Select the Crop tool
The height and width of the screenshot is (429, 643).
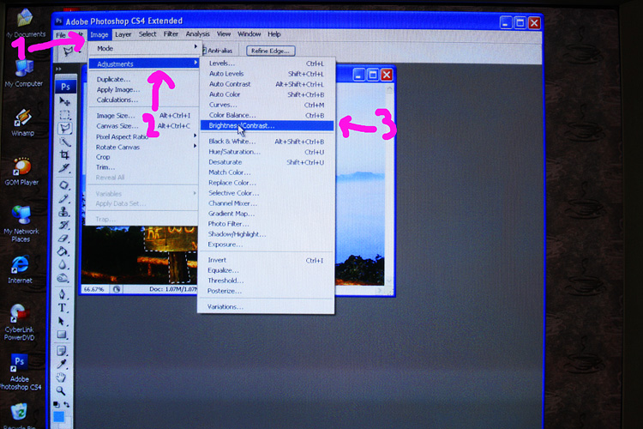click(x=64, y=154)
